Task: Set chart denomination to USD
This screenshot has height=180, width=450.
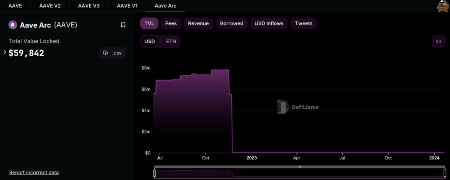Action: (x=150, y=41)
